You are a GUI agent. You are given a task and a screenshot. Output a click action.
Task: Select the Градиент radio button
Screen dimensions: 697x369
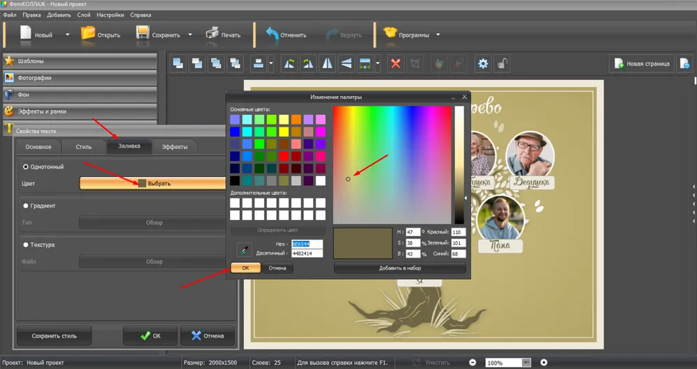(26, 206)
